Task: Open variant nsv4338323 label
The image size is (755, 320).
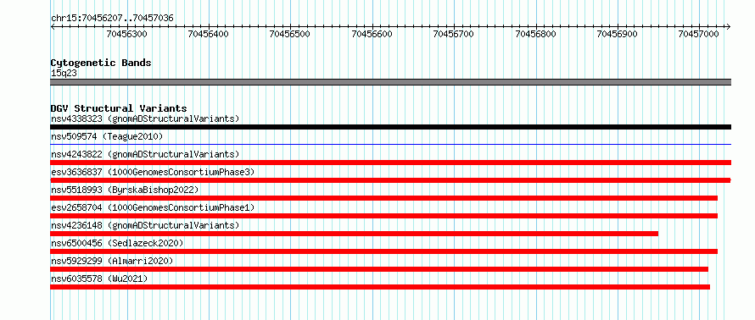Action: (145, 119)
